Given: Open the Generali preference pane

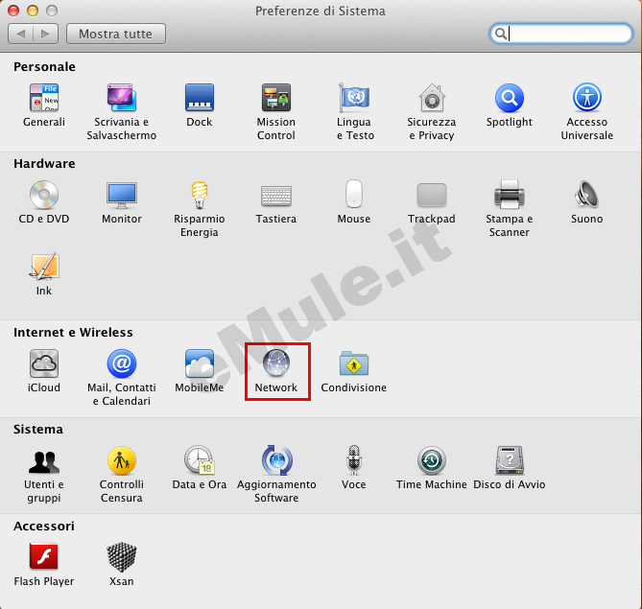Looking at the screenshot, I should coord(44,105).
